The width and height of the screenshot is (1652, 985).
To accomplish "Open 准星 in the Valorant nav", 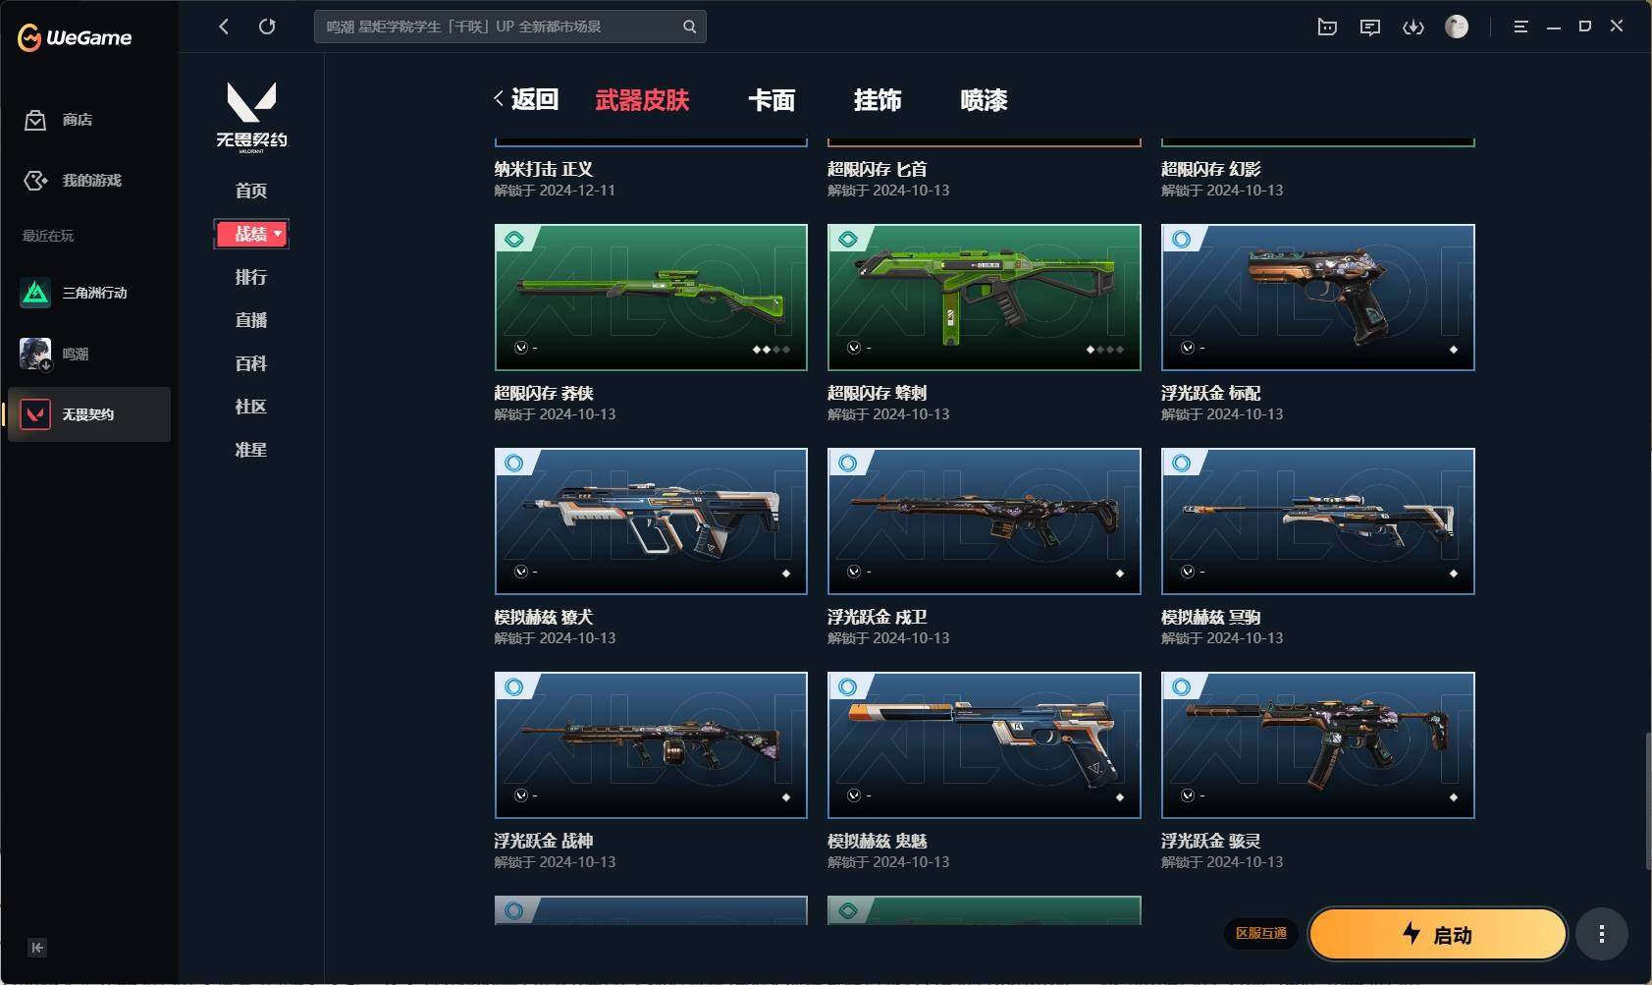I will (x=251, y=450).
